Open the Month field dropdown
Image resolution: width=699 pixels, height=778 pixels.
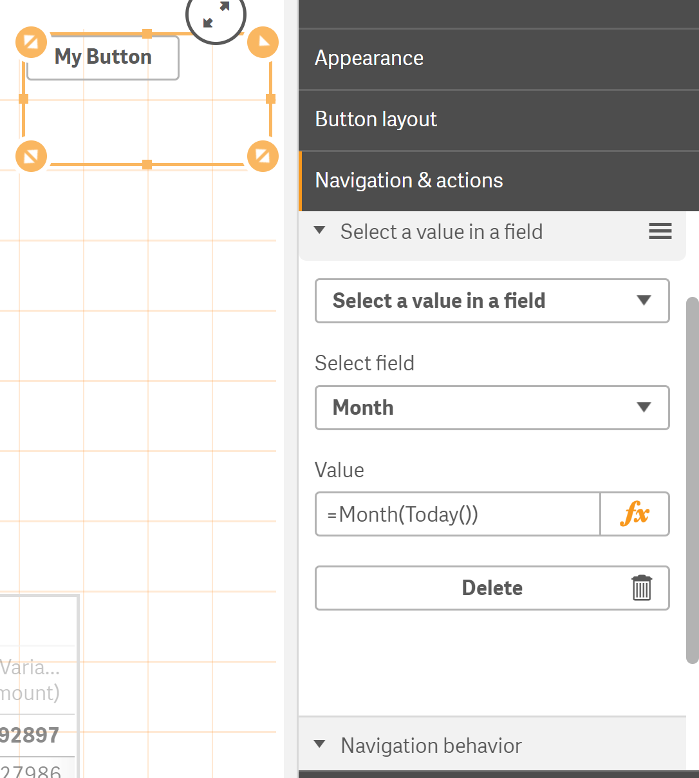492,408
